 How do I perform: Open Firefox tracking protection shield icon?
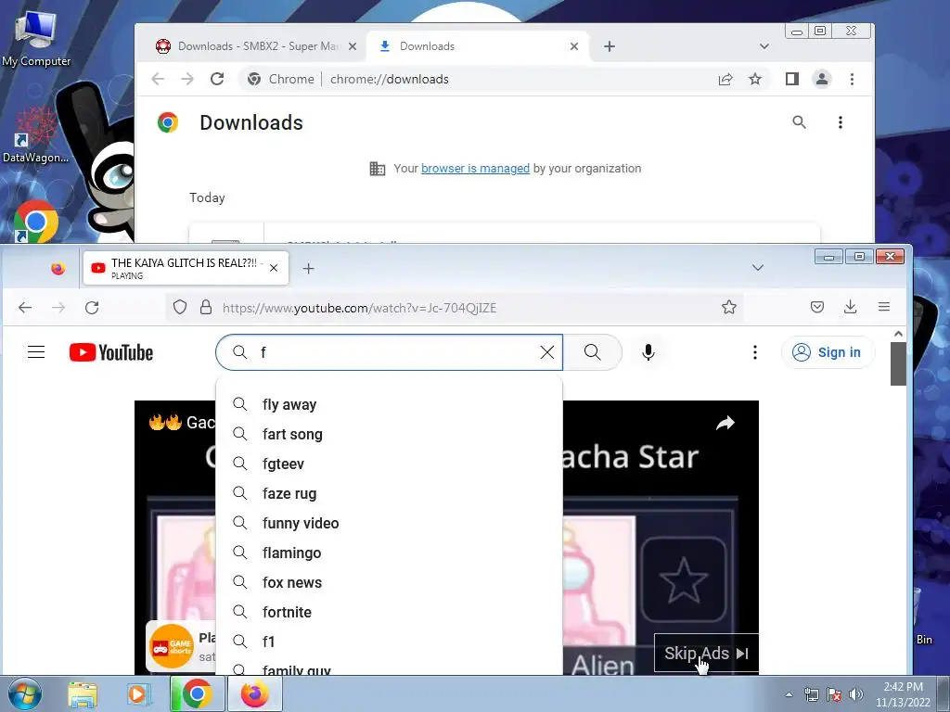tap(180, 307)
